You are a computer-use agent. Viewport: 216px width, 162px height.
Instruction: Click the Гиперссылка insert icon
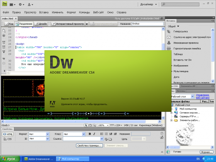[x=169, y=31]
